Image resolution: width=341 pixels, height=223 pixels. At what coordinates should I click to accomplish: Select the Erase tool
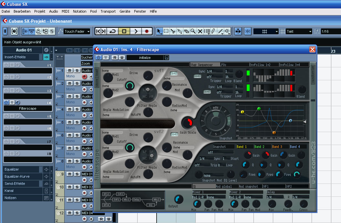tap(186, 31)
